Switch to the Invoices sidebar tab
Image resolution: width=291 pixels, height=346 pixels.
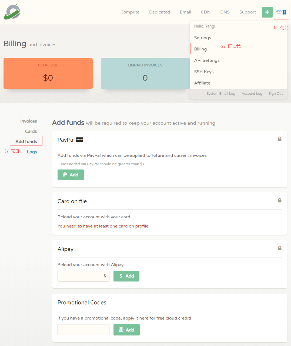coord(28,121)
